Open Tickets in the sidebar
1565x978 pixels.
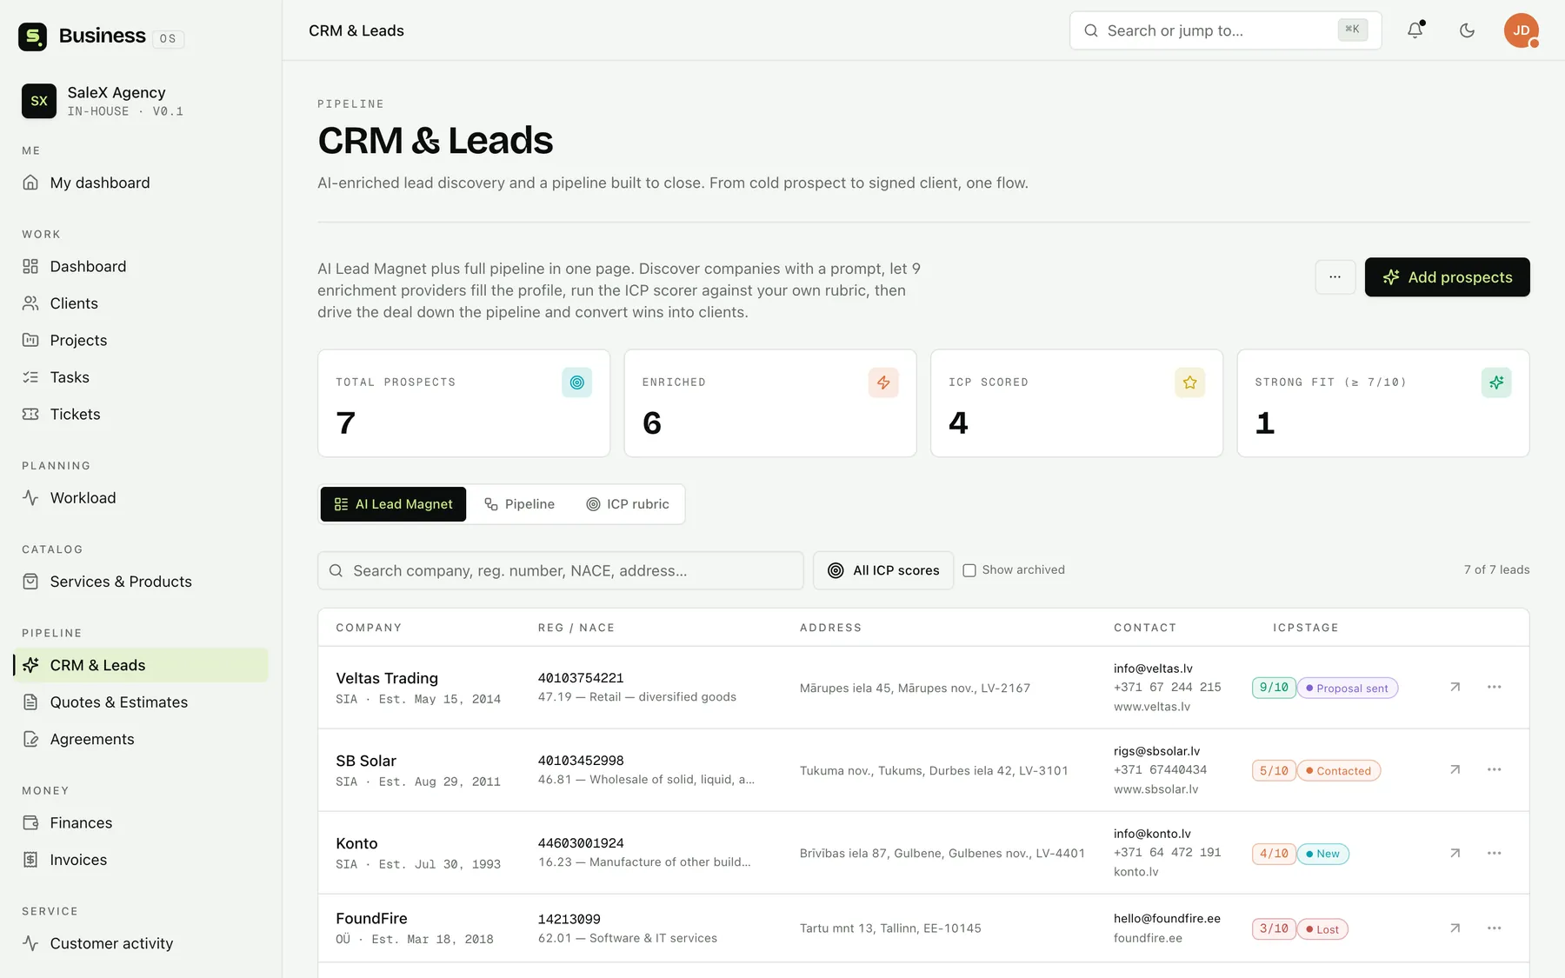pos(141,415)
